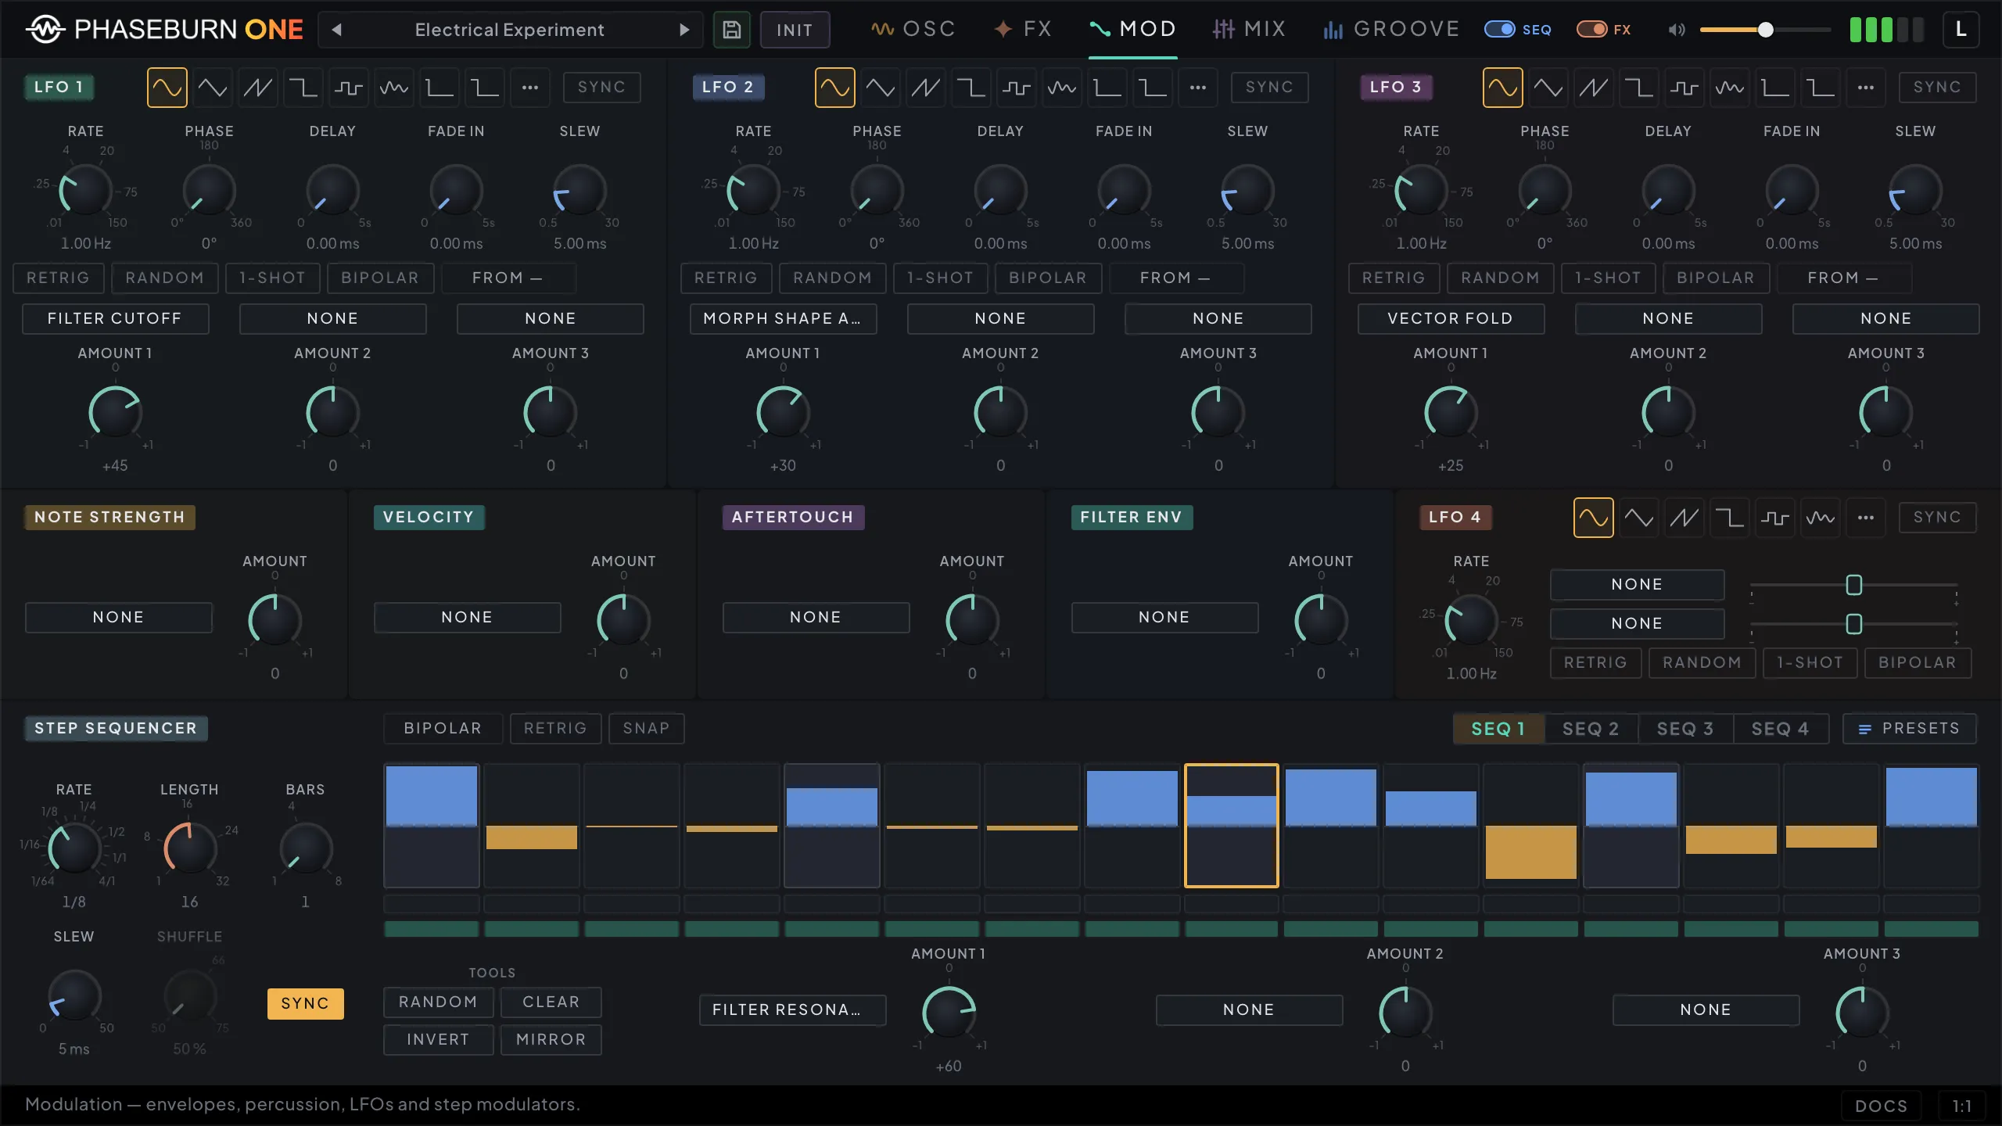Image resolution: width=2002 pixels, height=1126 pixels.
Task: Switch to the MIX tab
Action: (1249, 30)
